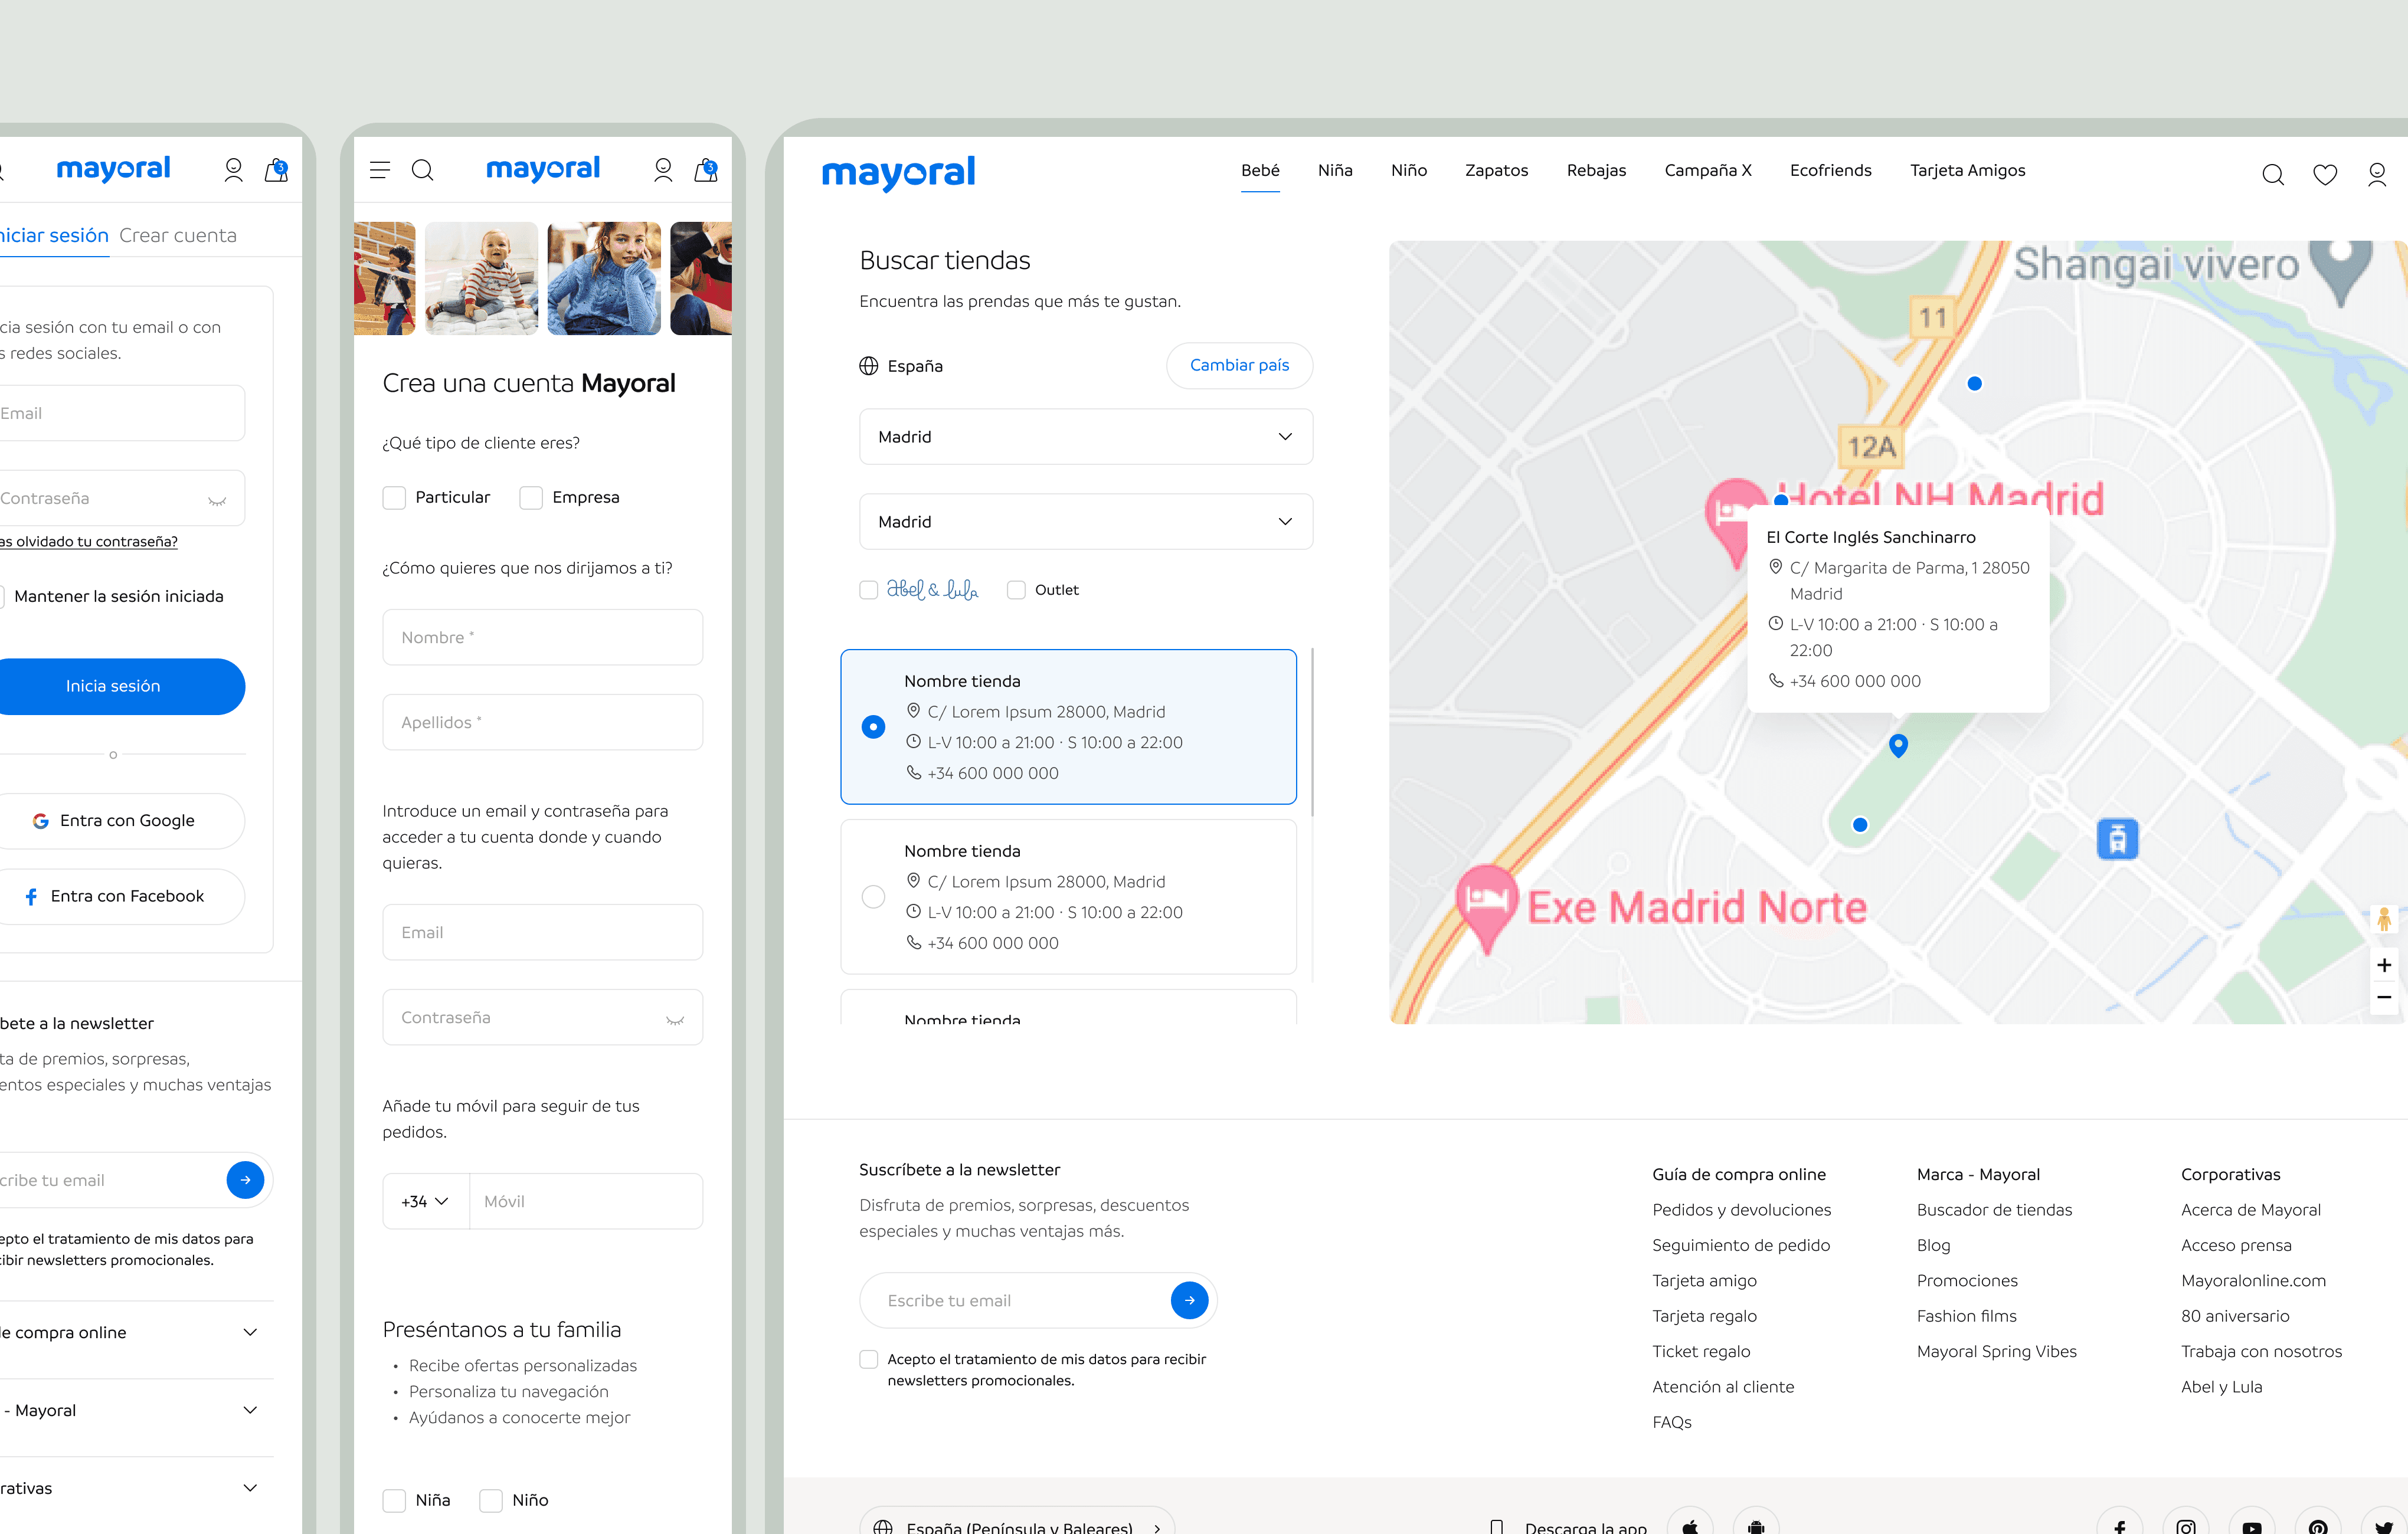Enable the Outlet filter checkbox

tap(1016, 589)
